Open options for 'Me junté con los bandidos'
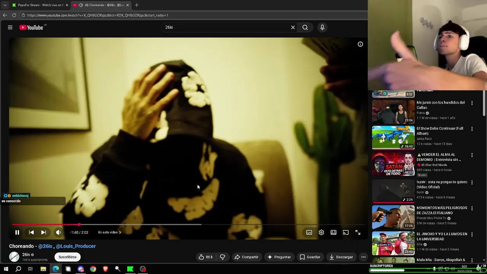The width and height of the screenshot is (487, 274). [472, 103]
